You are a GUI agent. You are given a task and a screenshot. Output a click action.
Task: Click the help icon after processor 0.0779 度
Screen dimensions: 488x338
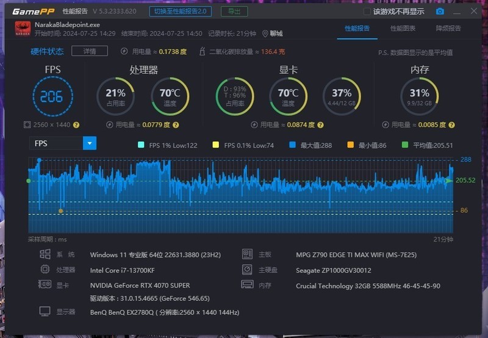tap(176, 125)
